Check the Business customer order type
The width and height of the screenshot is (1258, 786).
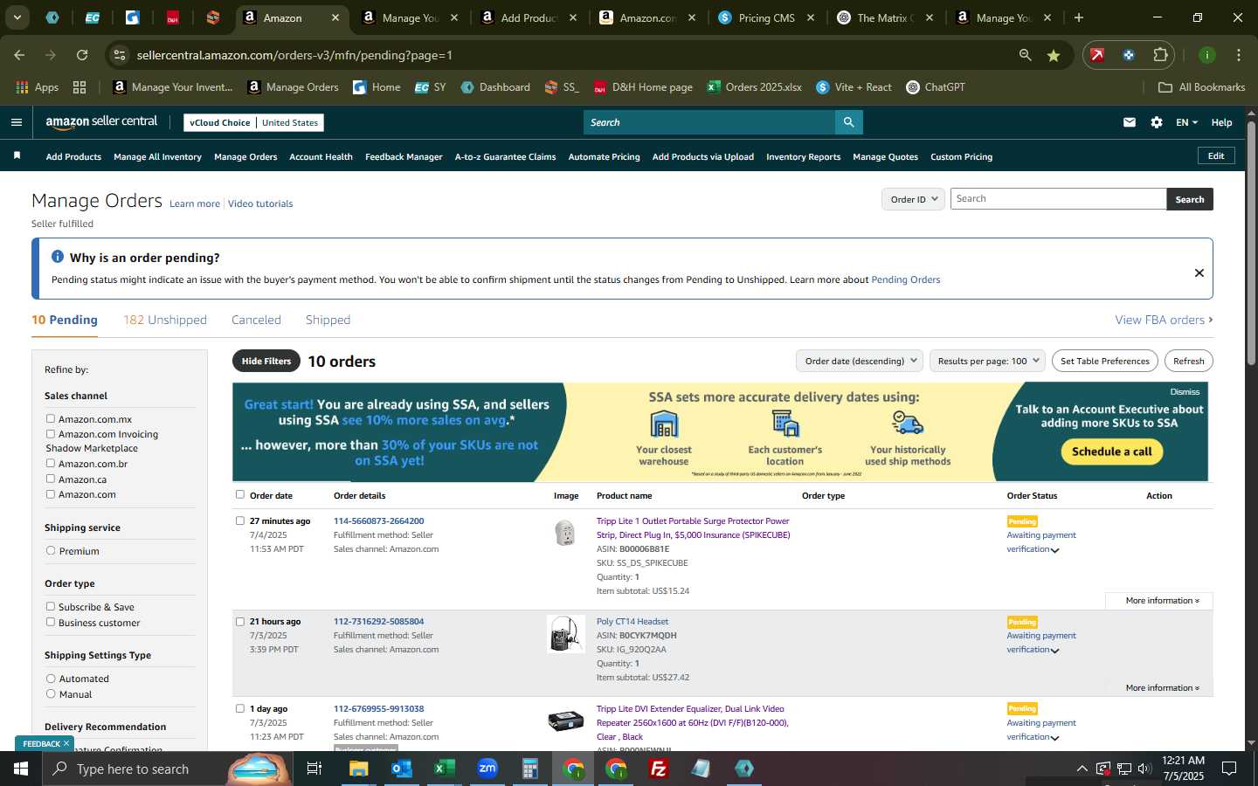click(x=51, y=623)
